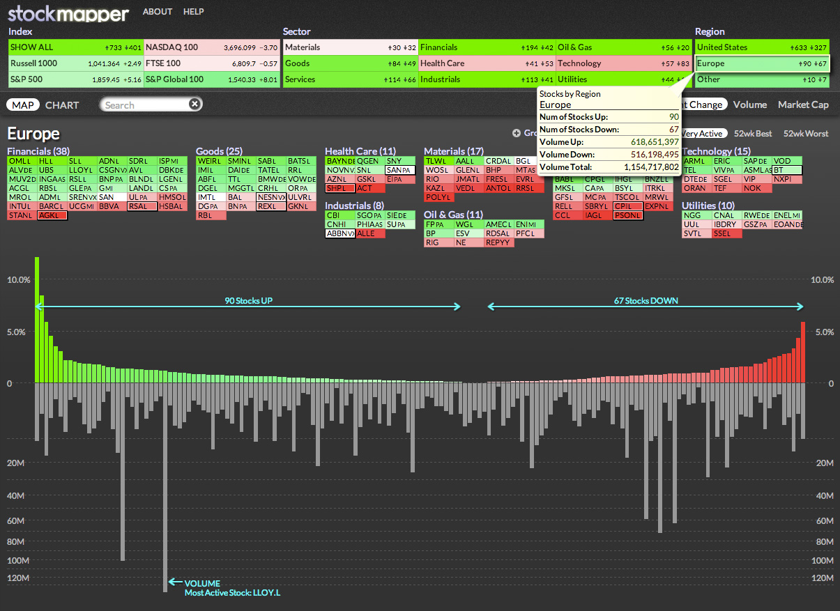The height and width of the screenshot is (611, 840).
Task: Select the REPYY stock tile in Oil & Gas
Action: click(499, 242)
